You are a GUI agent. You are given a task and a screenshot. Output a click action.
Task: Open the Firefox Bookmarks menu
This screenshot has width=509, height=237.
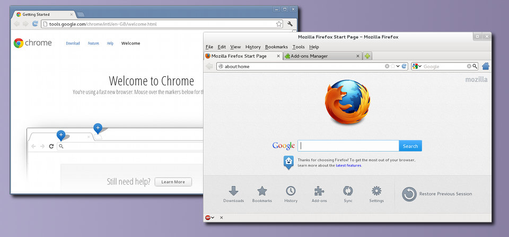(277, 47)
